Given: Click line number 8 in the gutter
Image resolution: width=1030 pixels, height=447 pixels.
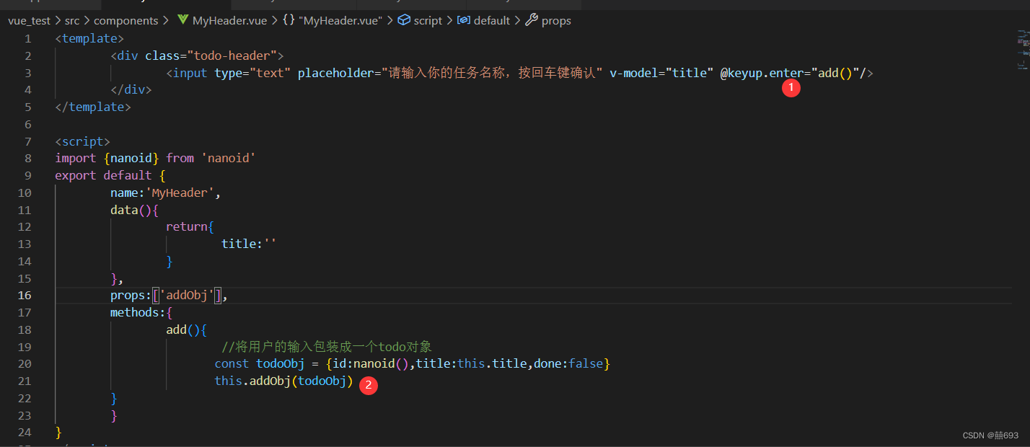Looking at the screenshot, I should pyautogui.click(x=27, y=158).
